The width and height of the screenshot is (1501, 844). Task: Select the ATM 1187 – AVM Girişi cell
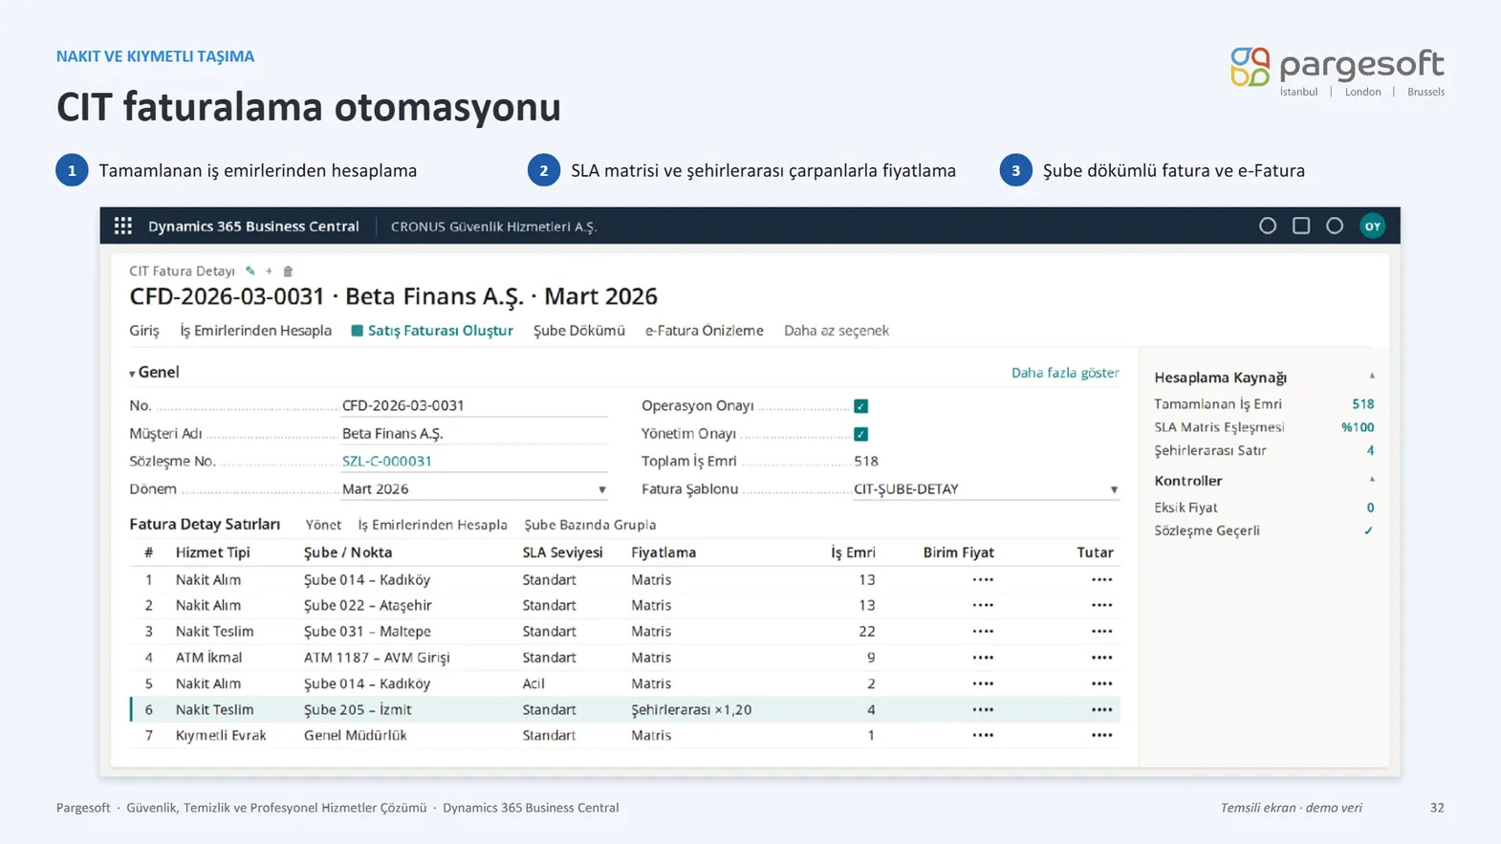click(x=377, y=658)
